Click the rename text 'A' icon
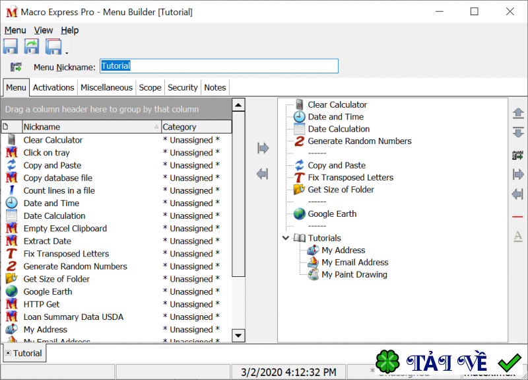Viewport: 528px width, 380px height. click(x=518, y=236)
